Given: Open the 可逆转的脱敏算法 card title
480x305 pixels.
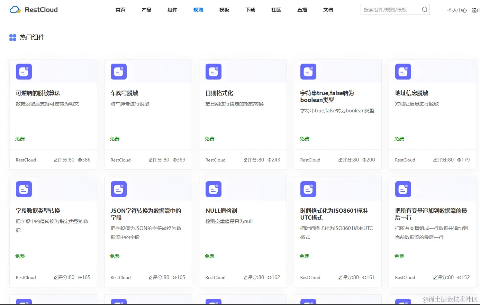Looking at the screenshot, I should click(x=38, y=93).
